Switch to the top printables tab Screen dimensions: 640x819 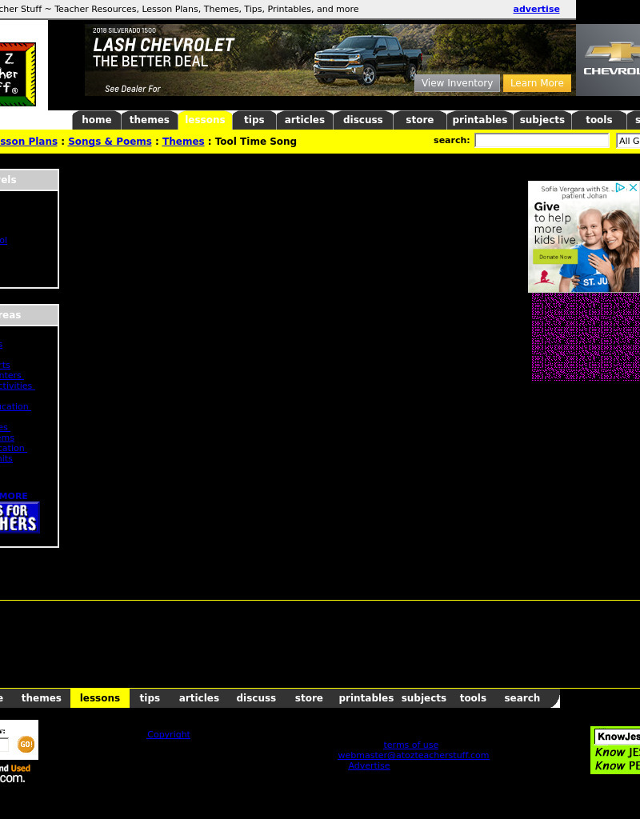click(x=479, y=120)
